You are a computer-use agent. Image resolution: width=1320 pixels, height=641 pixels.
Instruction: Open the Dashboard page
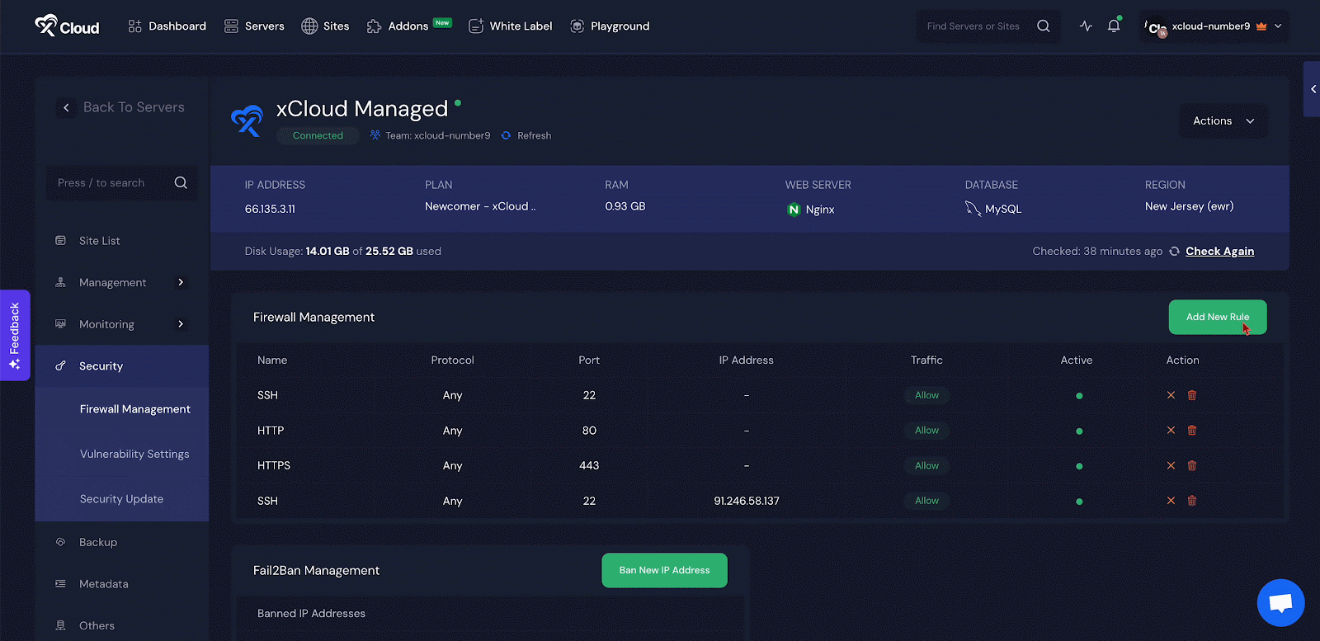(167, 26)
